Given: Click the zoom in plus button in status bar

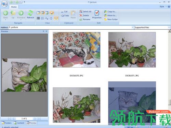Looking at the screenshot, I should click(x=166, y=127).
